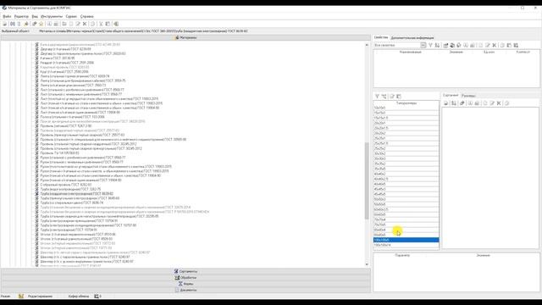This screenshot has width=542, height=305.
Task: Switch to the Дополнительная информация tab
Action: pyautogui.click(x=412, y=37)
